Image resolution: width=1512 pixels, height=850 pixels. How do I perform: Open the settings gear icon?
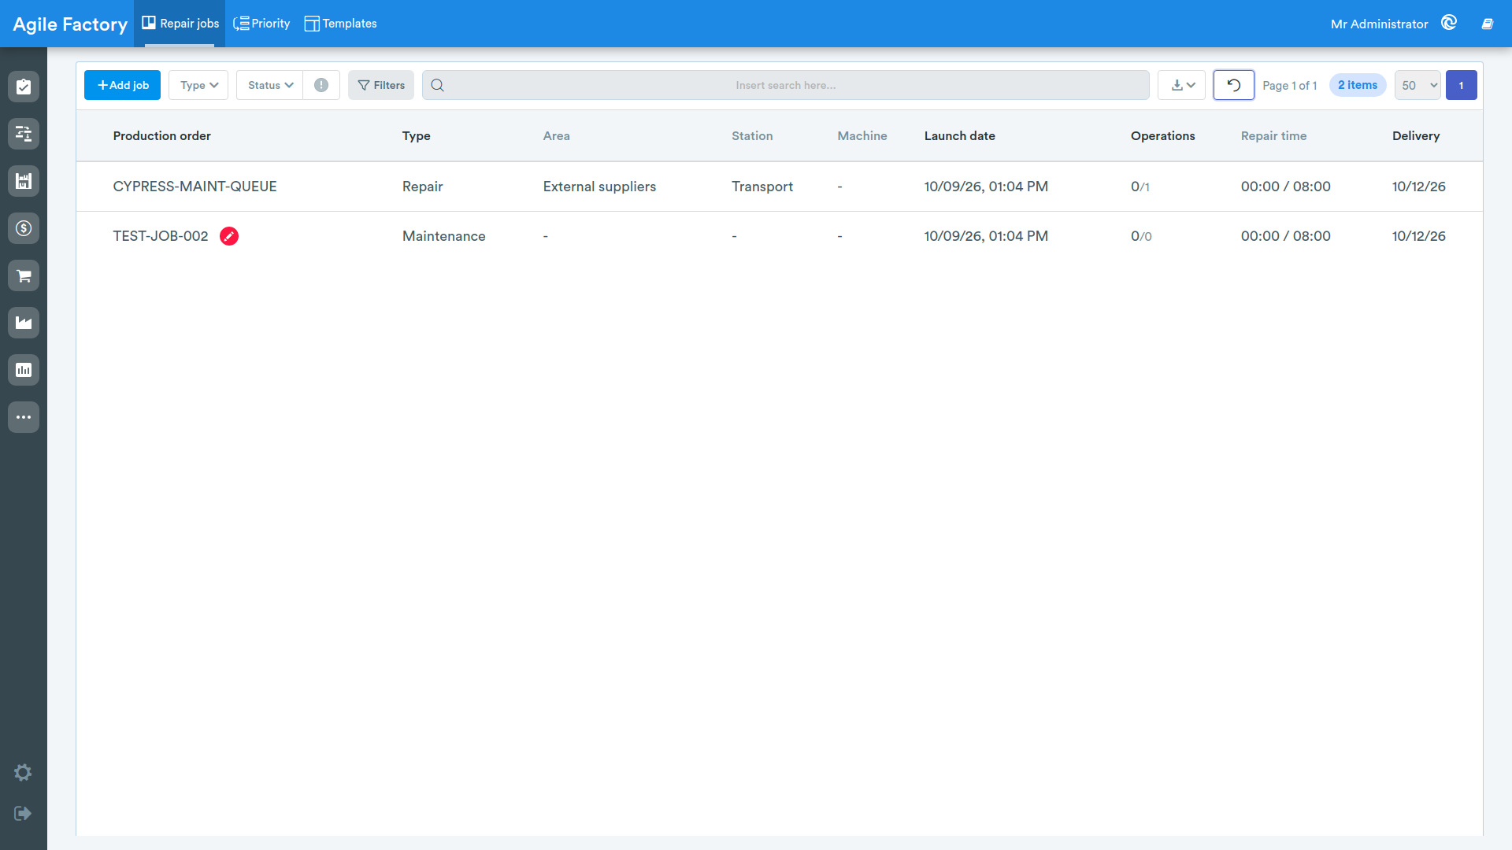23,772
